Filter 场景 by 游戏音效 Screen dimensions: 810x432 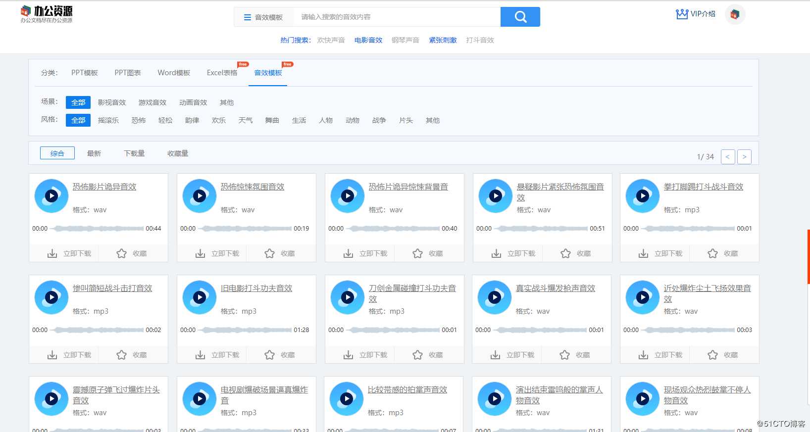point(152,102)
